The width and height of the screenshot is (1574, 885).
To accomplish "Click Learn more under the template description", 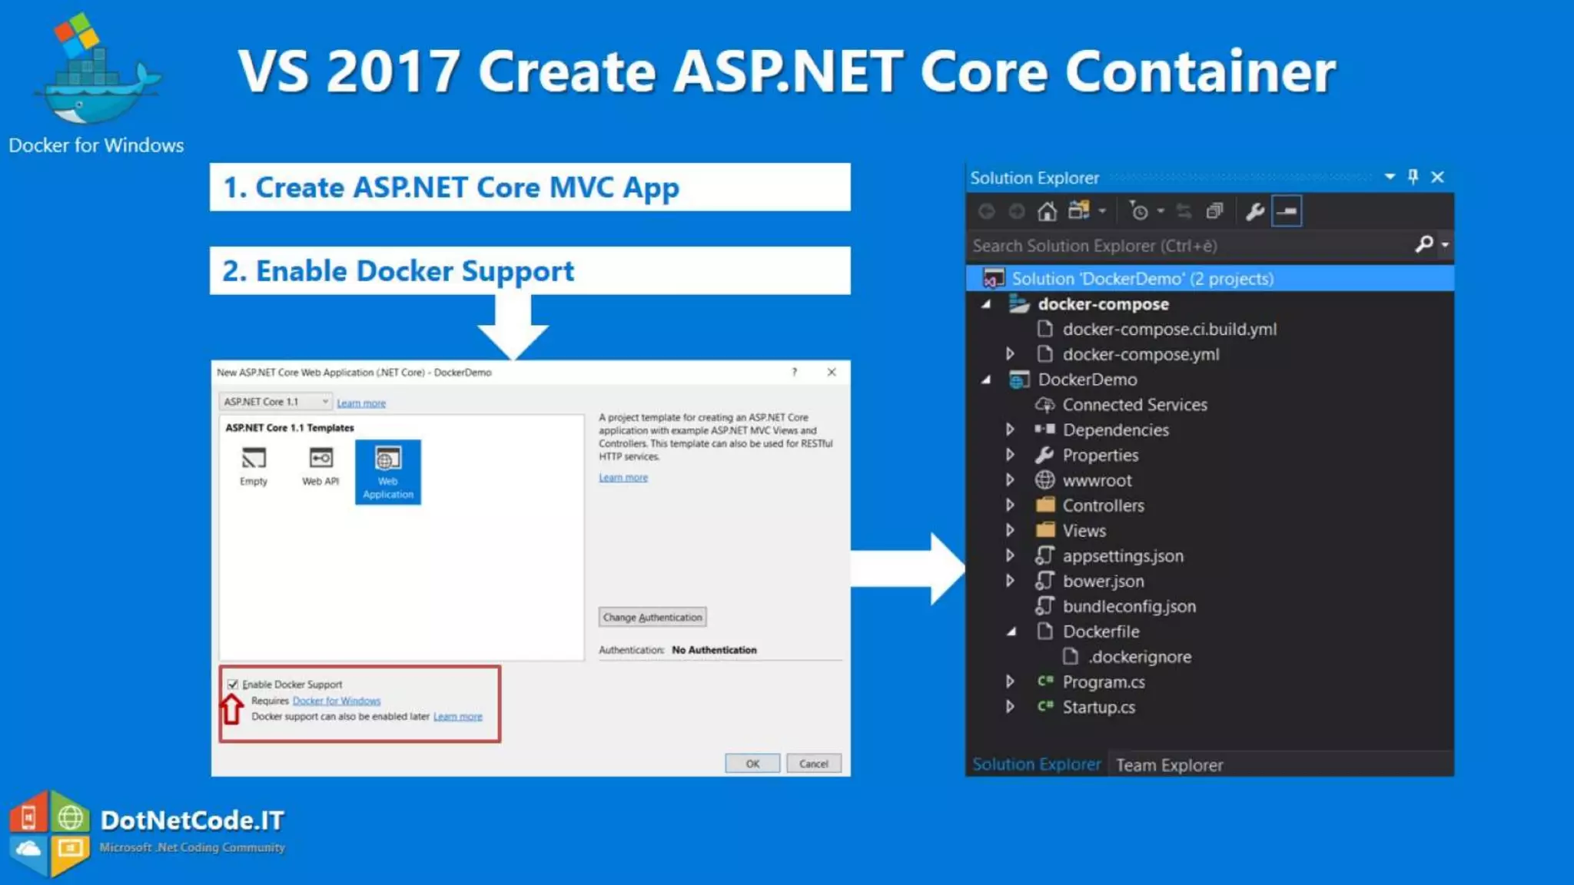I will pos(623,478).
